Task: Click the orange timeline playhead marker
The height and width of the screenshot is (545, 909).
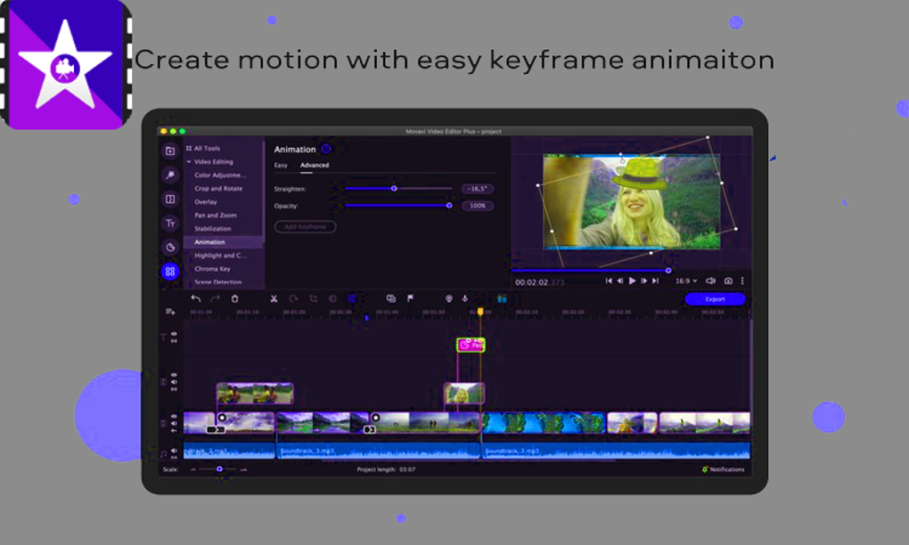Action: [480, 312]
